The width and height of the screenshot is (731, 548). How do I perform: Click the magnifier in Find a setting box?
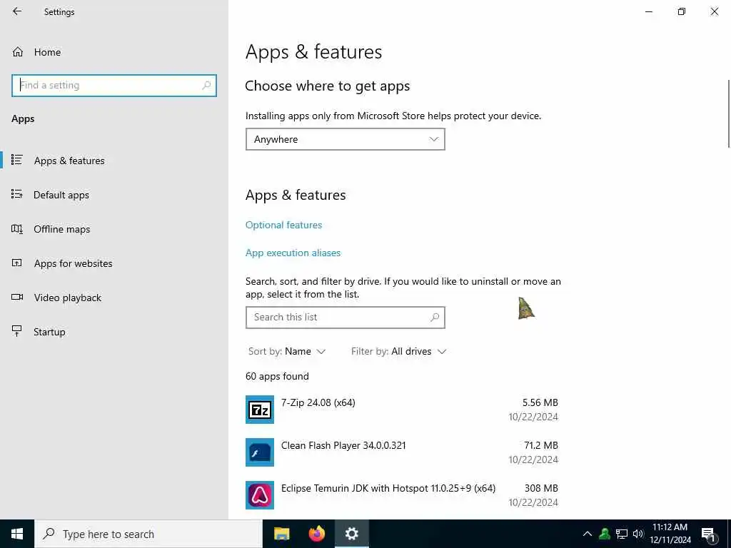click(206, 86)
